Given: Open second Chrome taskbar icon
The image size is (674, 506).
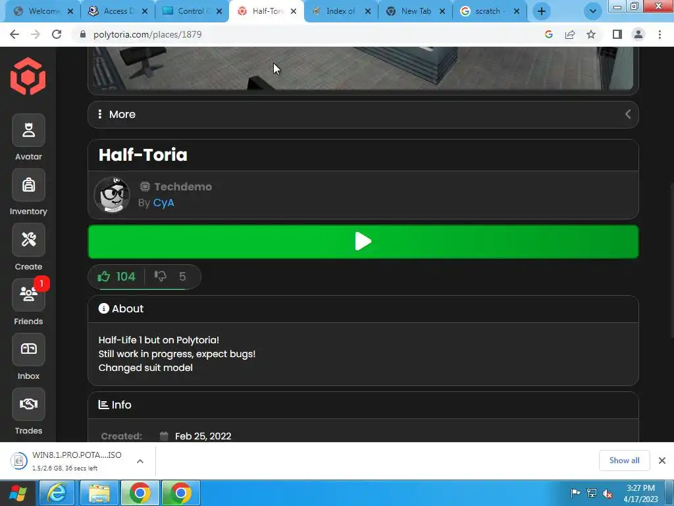Looking at the screenshot, I should [x=180, y=493].
